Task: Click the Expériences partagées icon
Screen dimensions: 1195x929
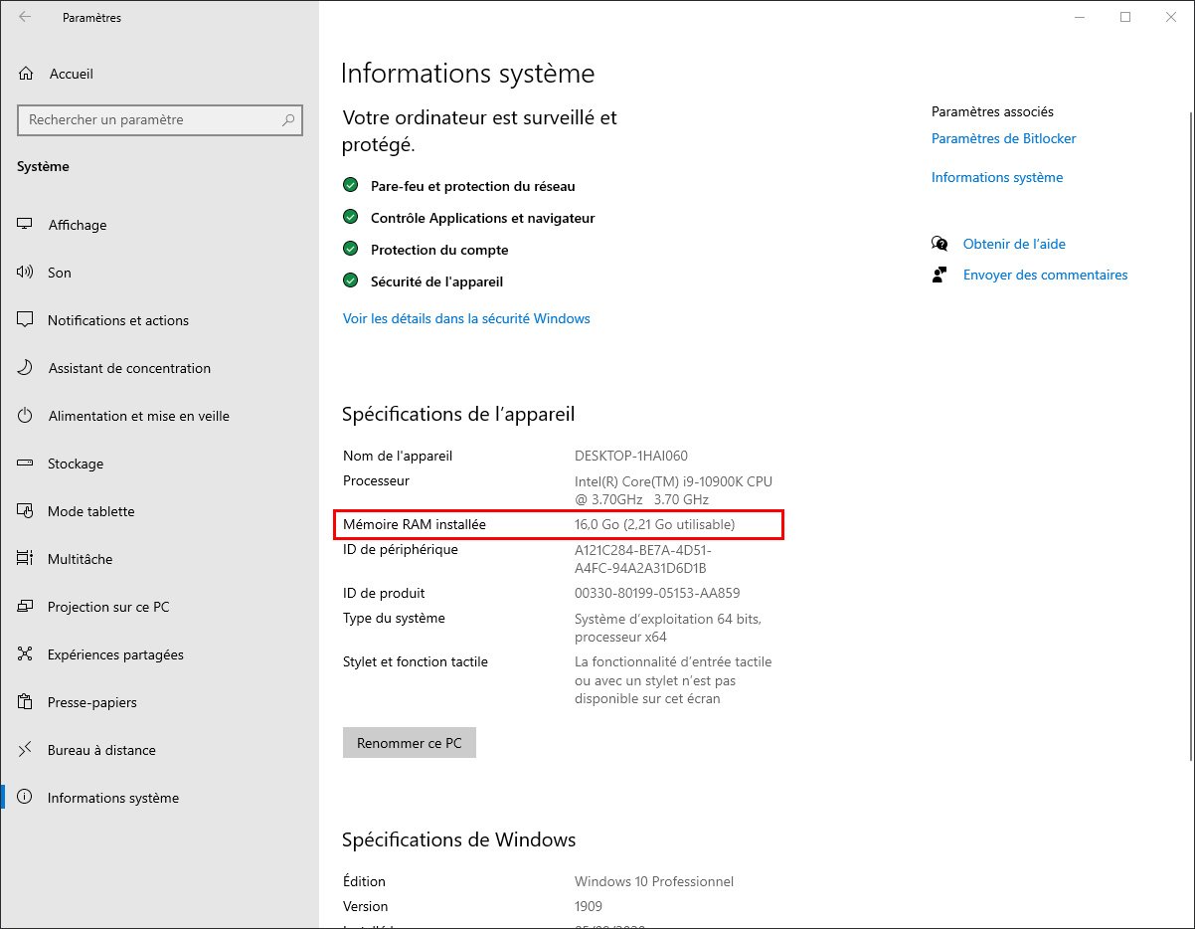Action: pos(26,654)
